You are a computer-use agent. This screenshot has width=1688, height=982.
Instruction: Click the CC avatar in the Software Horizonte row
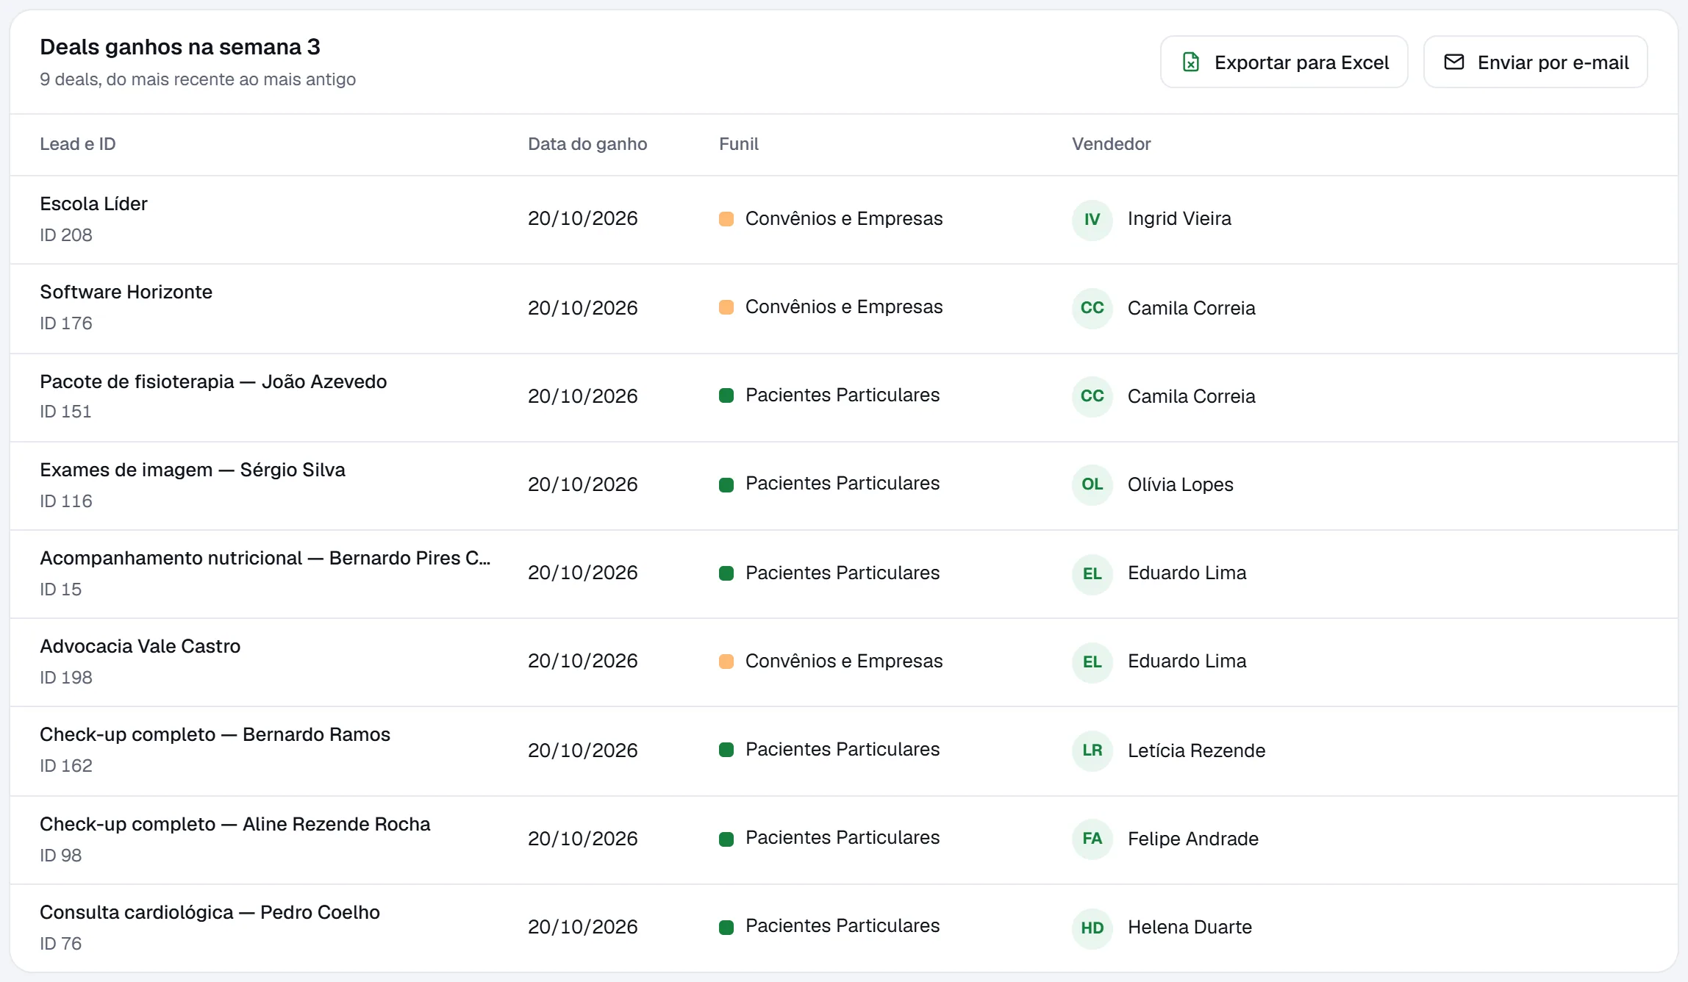pos(1092,308)
